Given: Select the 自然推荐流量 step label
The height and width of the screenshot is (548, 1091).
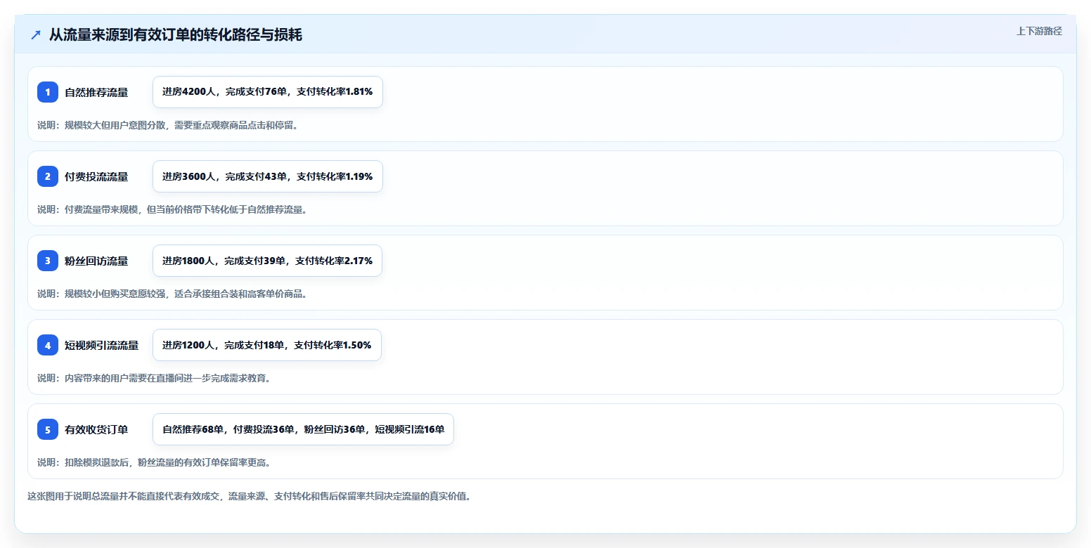Looking at the screenshot, I should 96,92.
